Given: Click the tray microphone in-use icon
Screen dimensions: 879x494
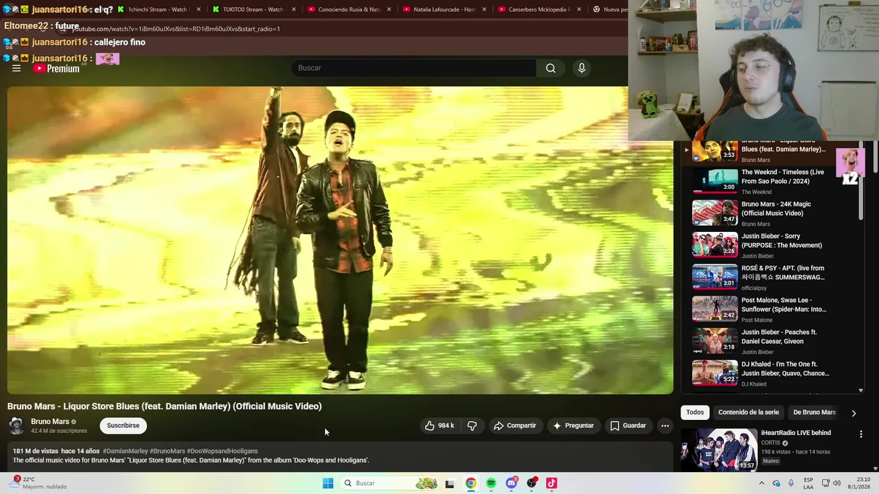Looking at the screenshot, I should tap(791, 483).
